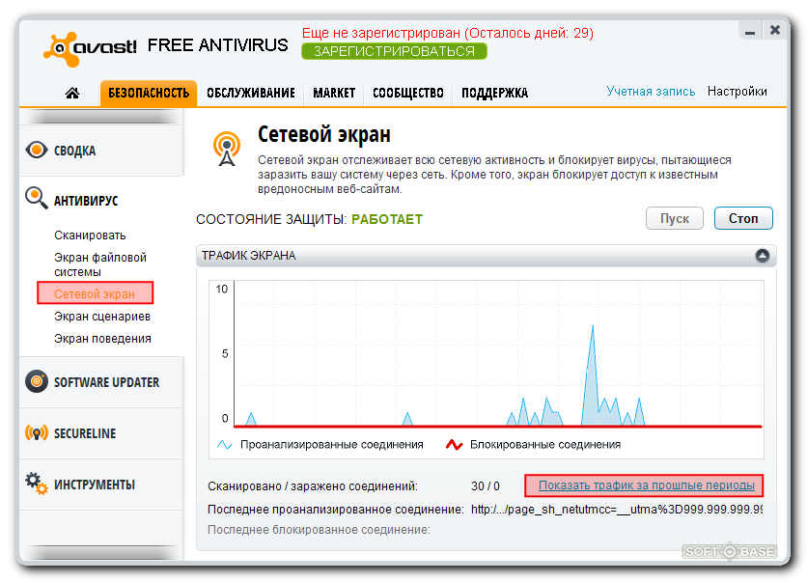Click the Software Updater disc icon
Image resolution: width=807 pixels, height=582 pixels.
coord(37,381)
